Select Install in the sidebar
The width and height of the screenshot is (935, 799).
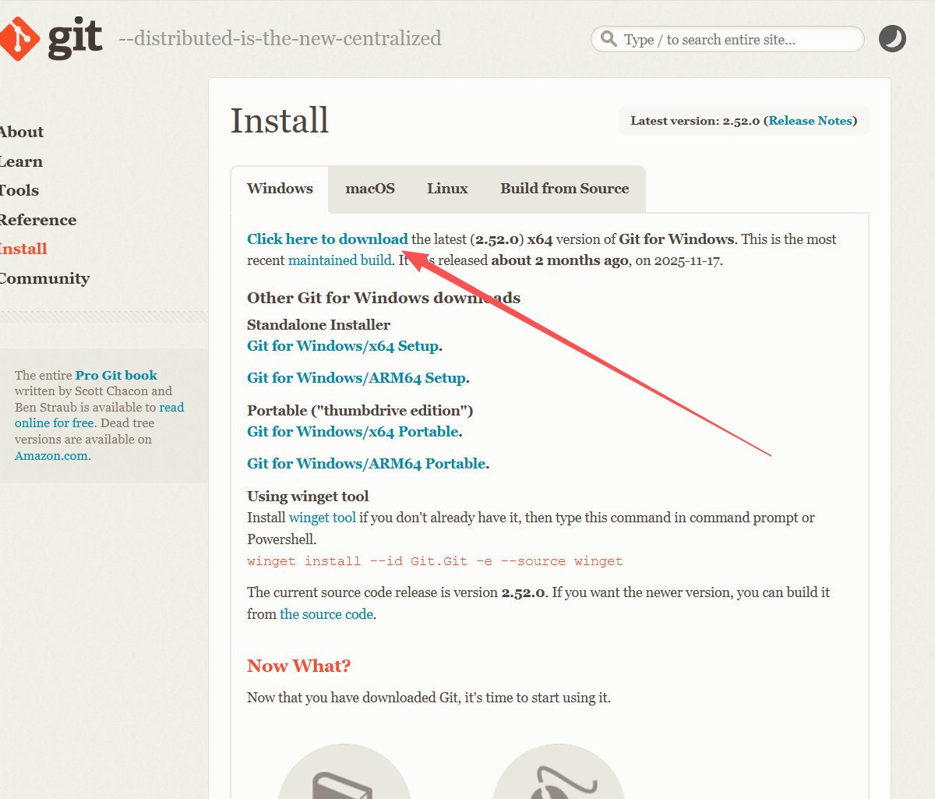click(x=23, y=249)
